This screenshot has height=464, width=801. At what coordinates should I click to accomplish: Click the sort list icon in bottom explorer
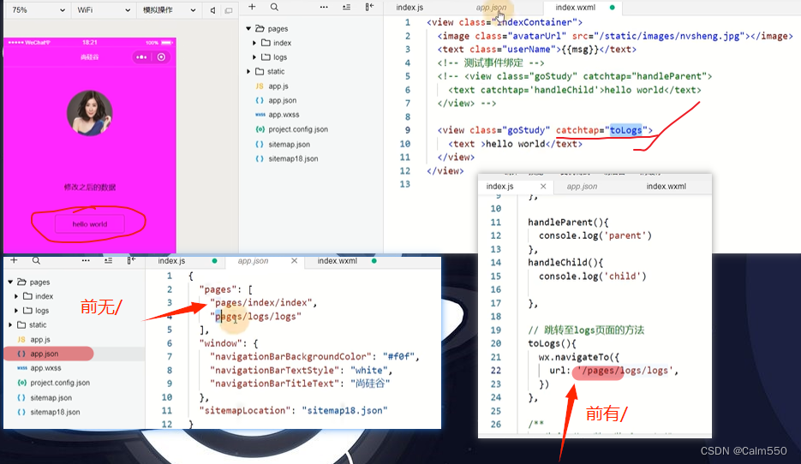coord(108,260)
